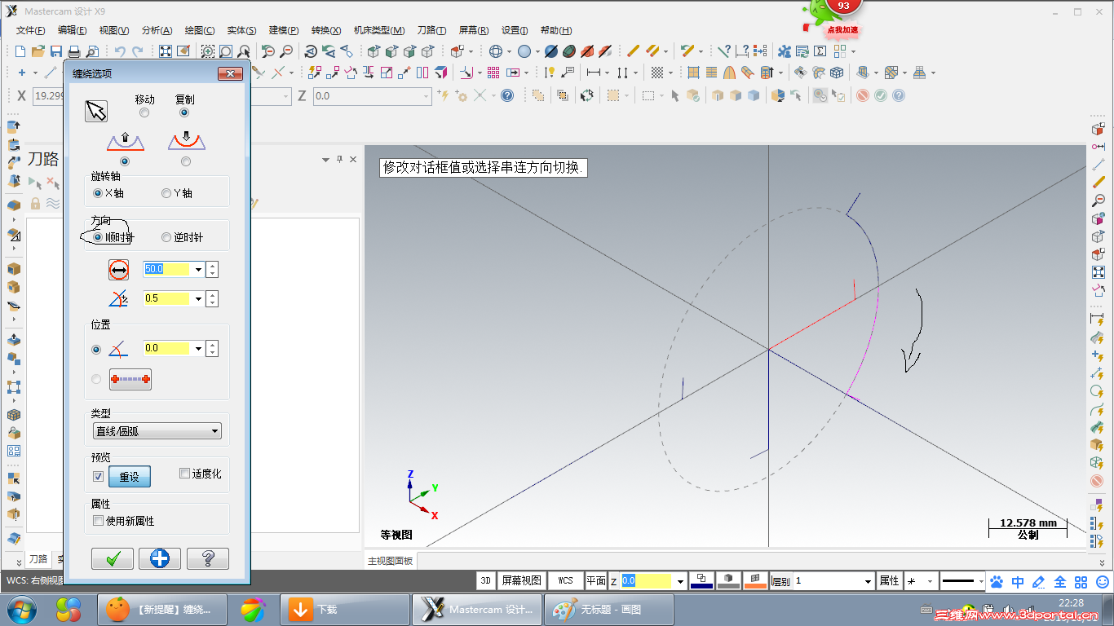Select the 复制 (Copy) radio button
This screenshot has height=626, width=1114.
pos(184,113)
